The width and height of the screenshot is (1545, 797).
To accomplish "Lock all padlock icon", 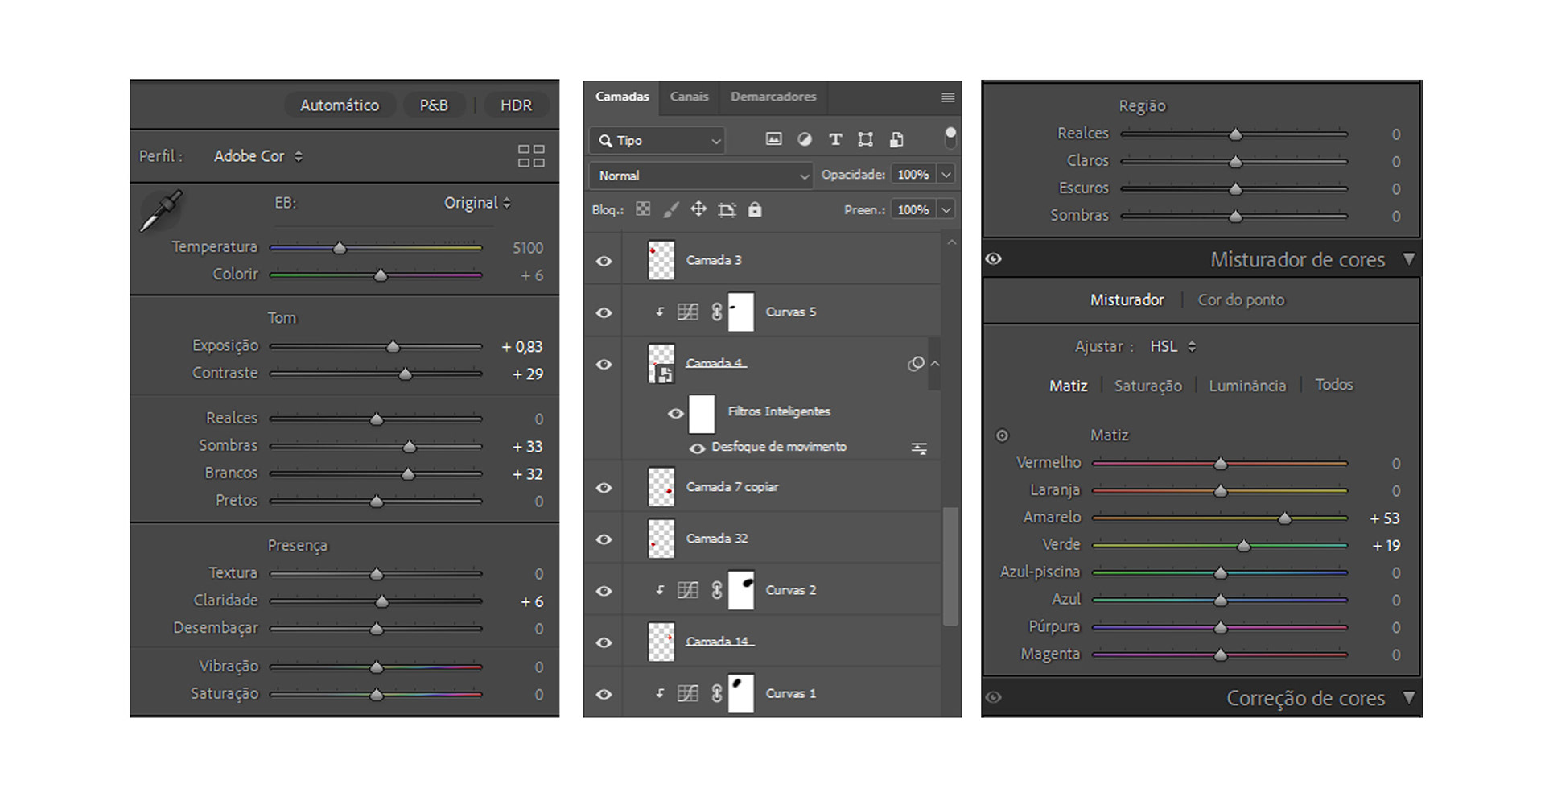I will point(755,209).
